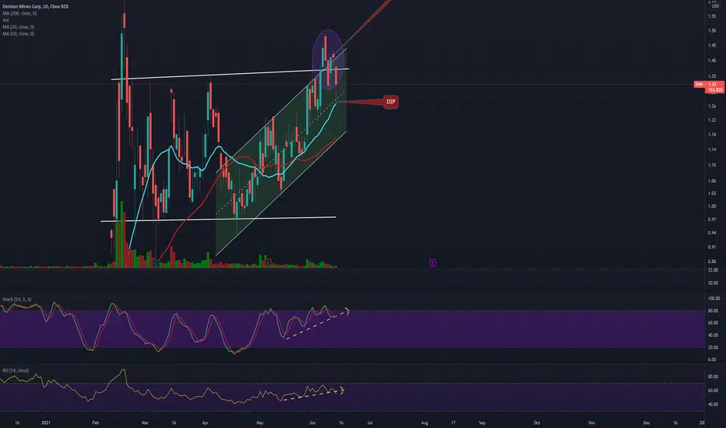Click the 0.88 price axis value

[712, 261]
